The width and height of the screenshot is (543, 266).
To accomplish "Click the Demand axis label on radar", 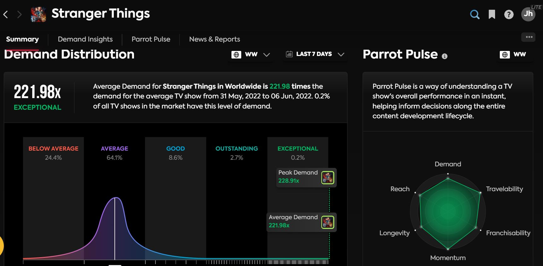I will coord(448,164).
